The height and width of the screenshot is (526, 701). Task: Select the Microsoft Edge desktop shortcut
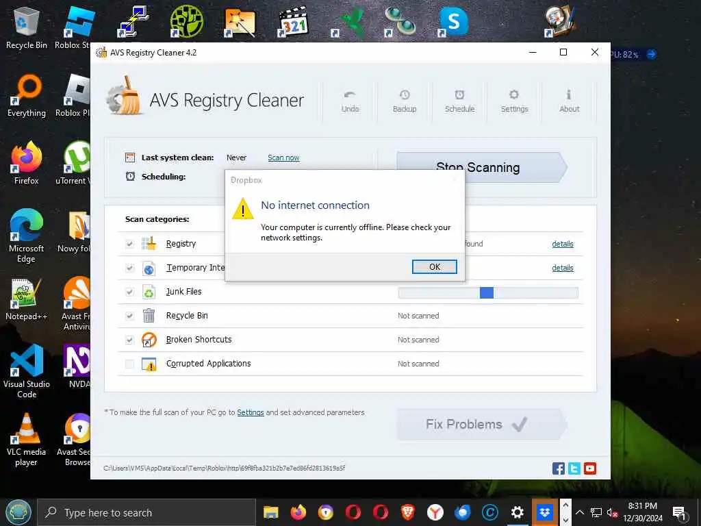(27, 236)
